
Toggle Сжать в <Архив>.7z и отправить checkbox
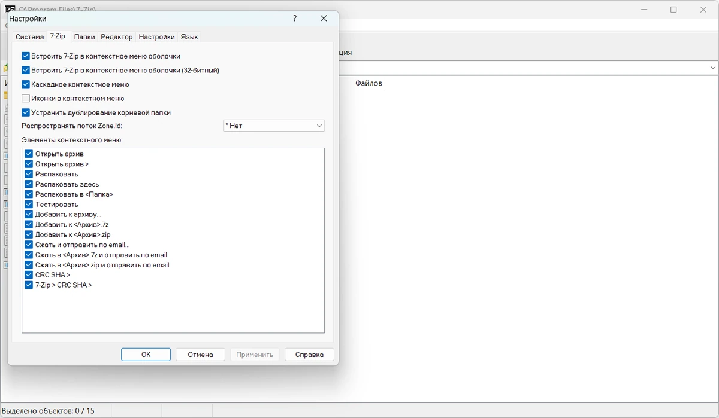[x=29, y=255]
